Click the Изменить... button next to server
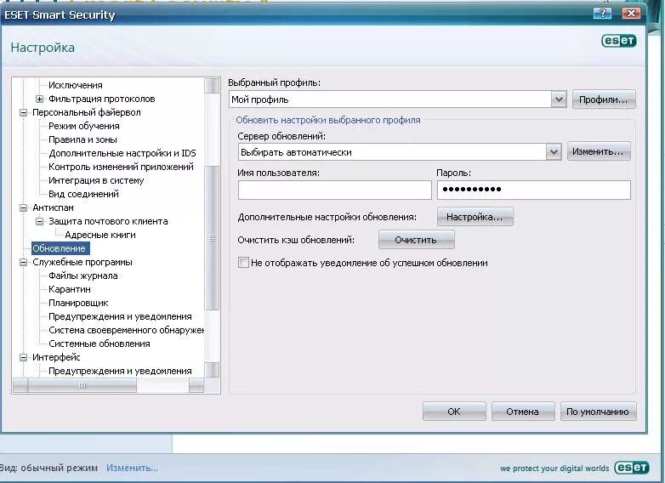Image resolution: width=665 pixels, height=483 pixels. click(599, 151)
